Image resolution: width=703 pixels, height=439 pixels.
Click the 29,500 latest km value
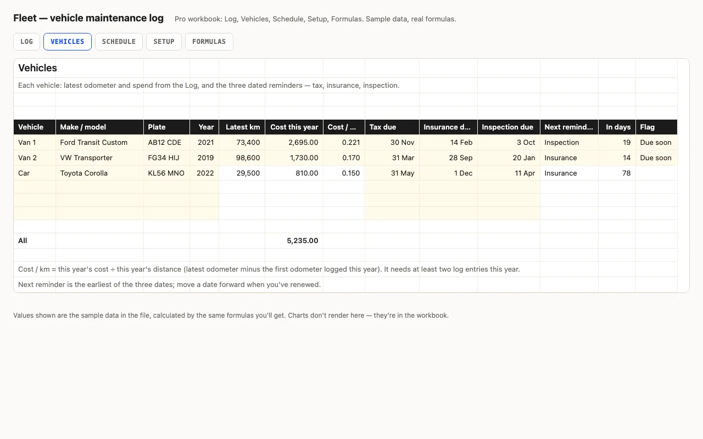pos(242,173)
